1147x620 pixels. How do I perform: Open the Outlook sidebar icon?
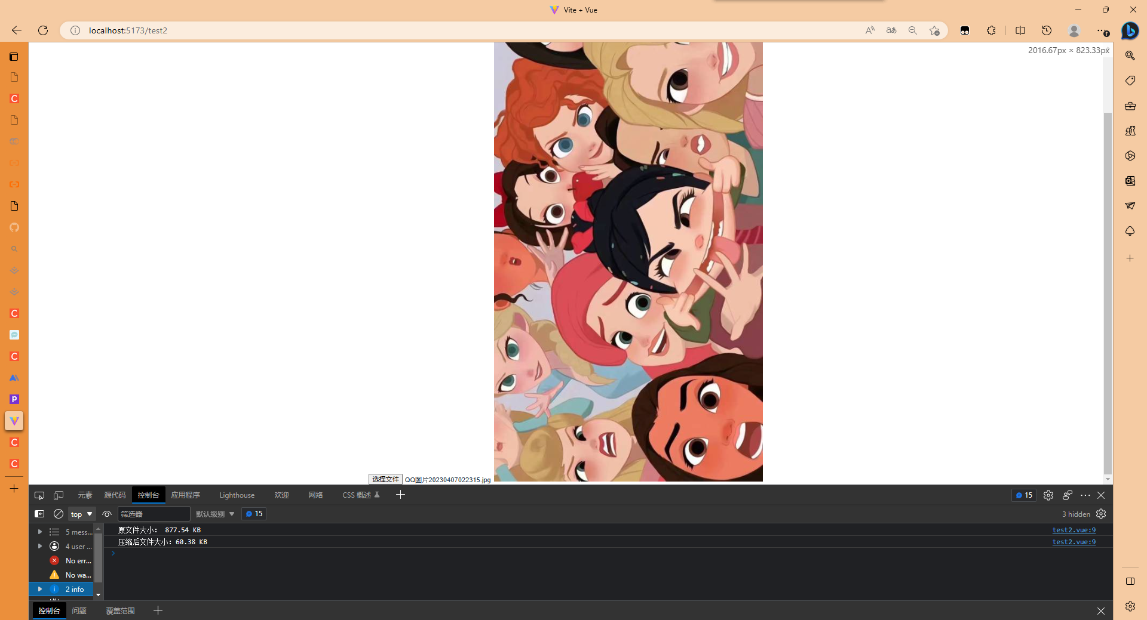coord(1130,181)
